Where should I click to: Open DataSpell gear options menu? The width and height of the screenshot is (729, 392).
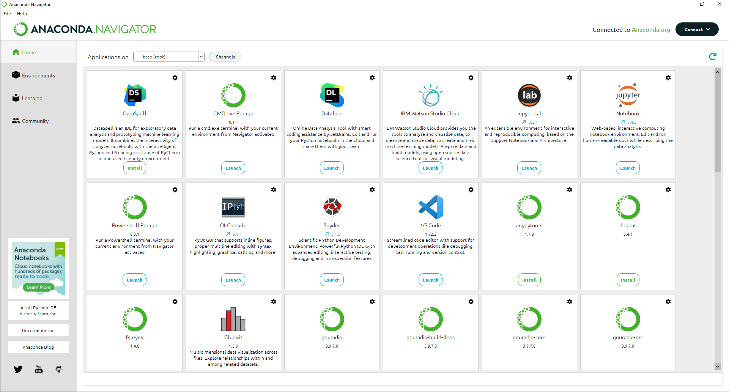tap(175, 78)
